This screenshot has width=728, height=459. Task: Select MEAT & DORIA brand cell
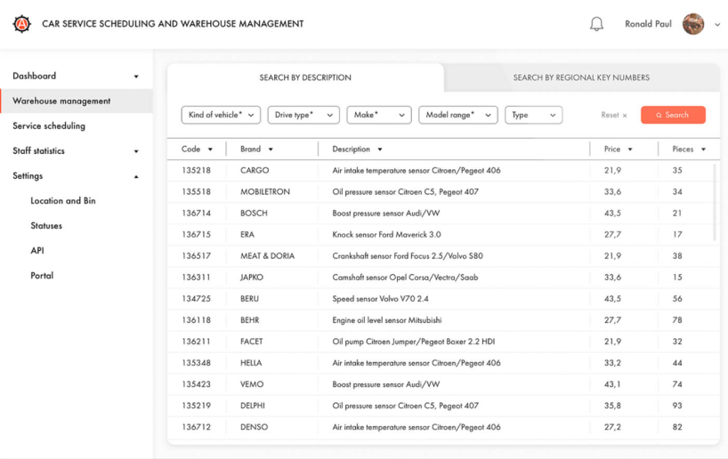[267, 255]
